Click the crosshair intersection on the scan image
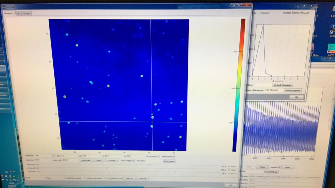Screen dimensions: 335x188 152,122
